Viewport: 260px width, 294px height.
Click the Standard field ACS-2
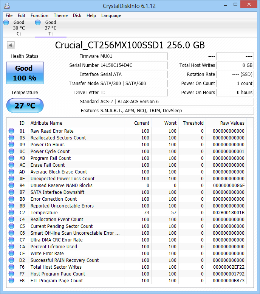pos(177,102)
